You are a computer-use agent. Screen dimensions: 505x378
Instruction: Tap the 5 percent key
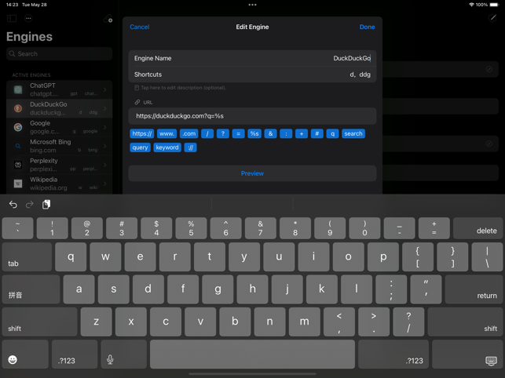pos(191,228)
